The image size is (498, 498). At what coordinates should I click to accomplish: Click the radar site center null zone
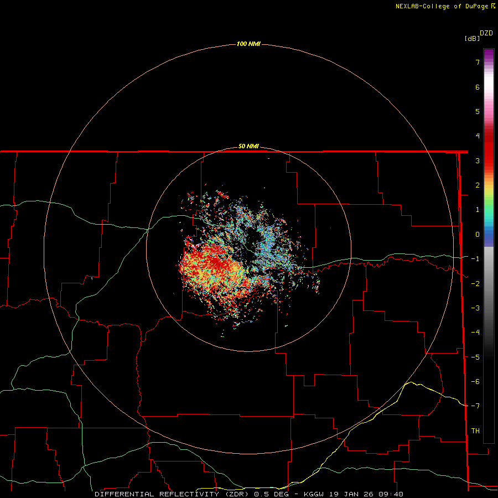(248, 248)
